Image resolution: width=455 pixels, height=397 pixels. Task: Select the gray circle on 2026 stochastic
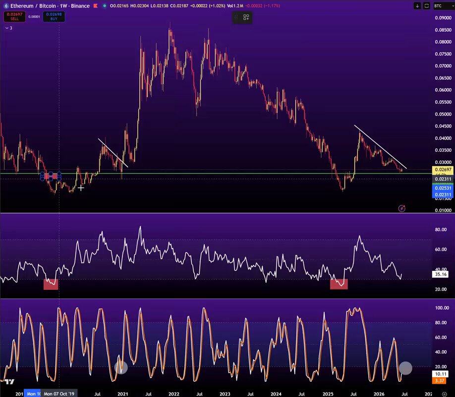pos(405,368)
